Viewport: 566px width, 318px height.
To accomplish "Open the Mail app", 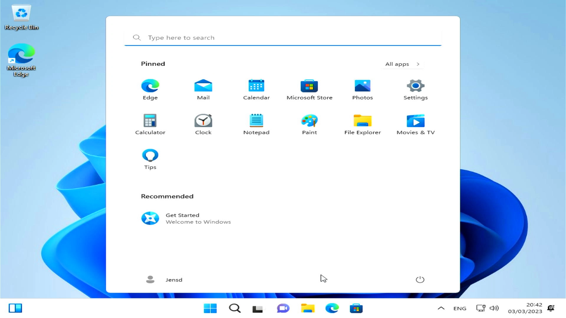I will point(203,88).
